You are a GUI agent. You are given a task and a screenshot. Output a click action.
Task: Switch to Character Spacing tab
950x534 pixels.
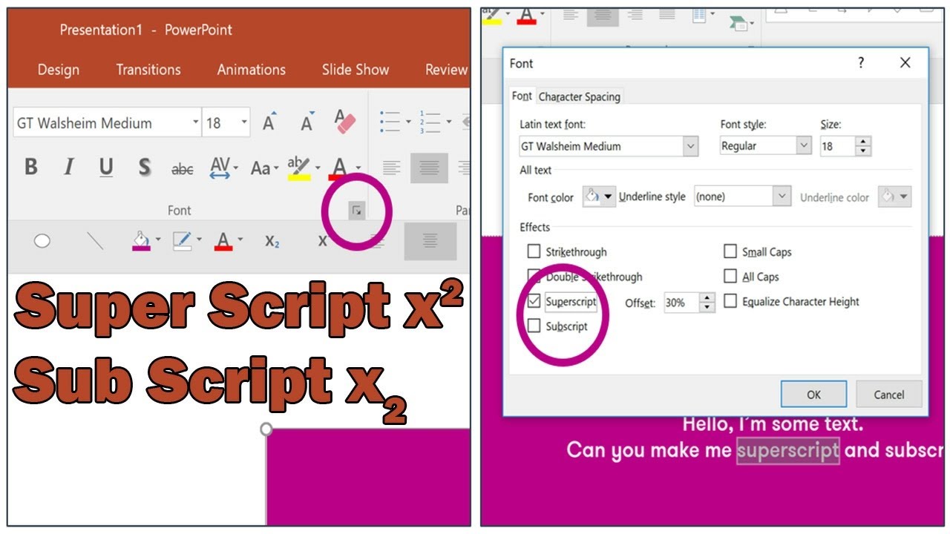[580, 97]
